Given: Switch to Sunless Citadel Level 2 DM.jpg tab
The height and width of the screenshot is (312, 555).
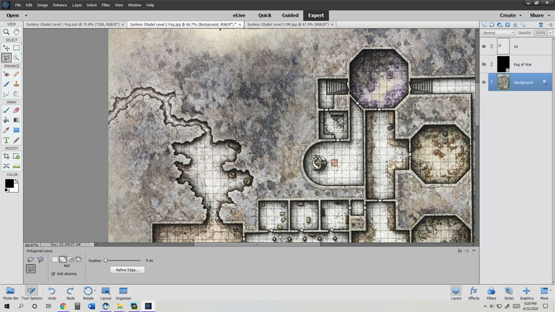Looking at the screenshot, I should 288,24.
